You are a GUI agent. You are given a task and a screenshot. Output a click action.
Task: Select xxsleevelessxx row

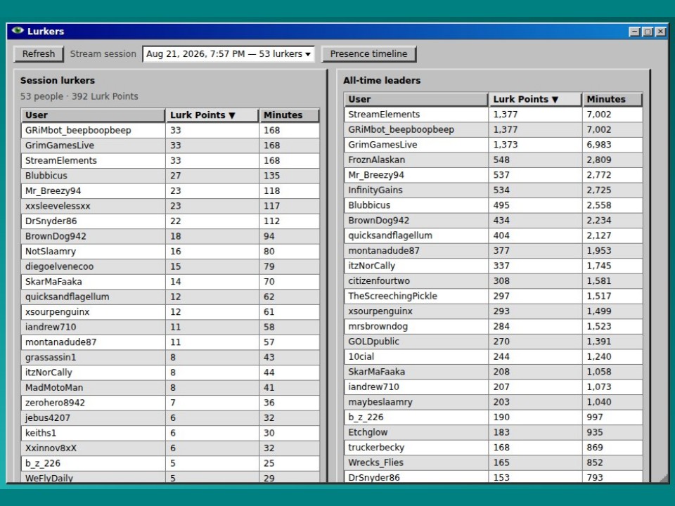tap(170, 206)
